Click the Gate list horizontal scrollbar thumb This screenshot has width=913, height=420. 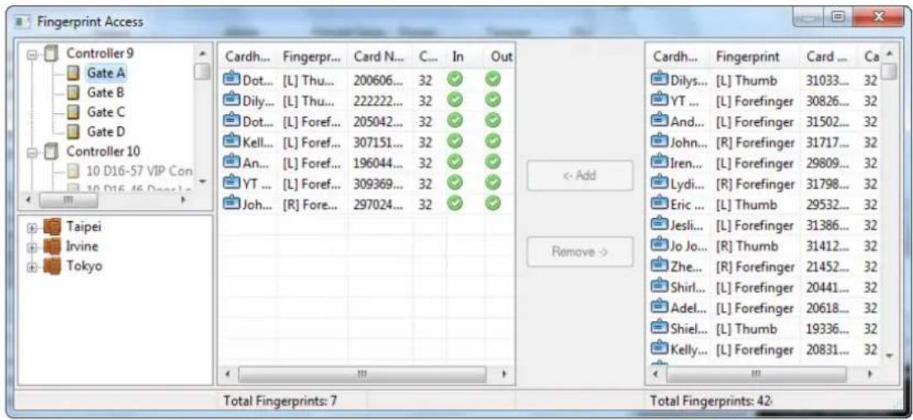362,374
